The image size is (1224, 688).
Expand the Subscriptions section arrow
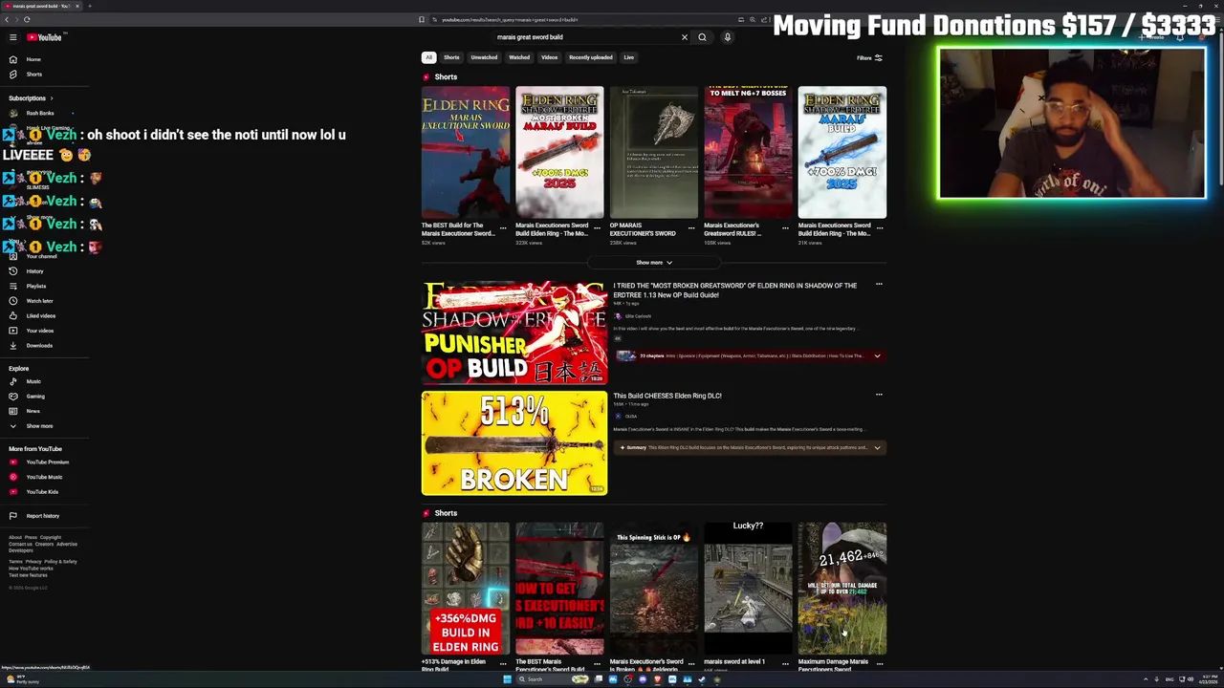[52, 98]
